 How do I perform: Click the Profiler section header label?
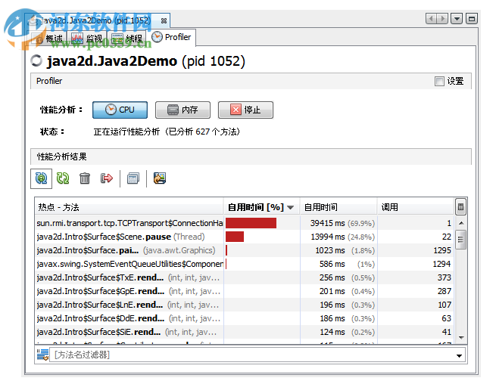tap(49, 81)
